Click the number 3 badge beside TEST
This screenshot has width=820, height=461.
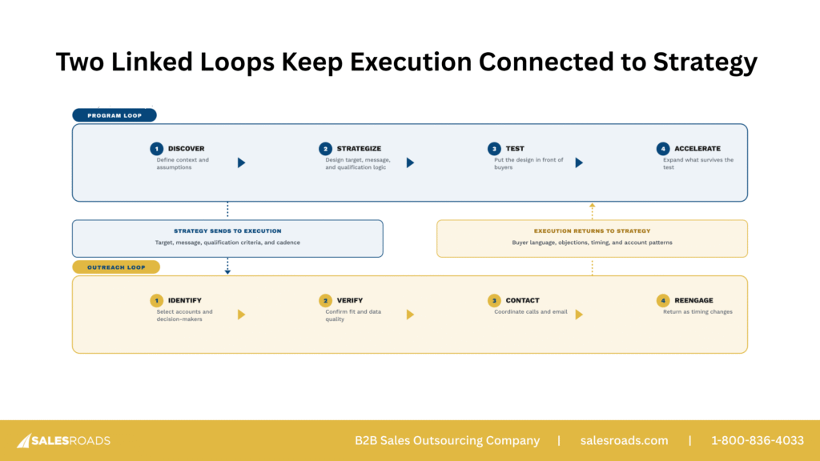pos(494,148)
